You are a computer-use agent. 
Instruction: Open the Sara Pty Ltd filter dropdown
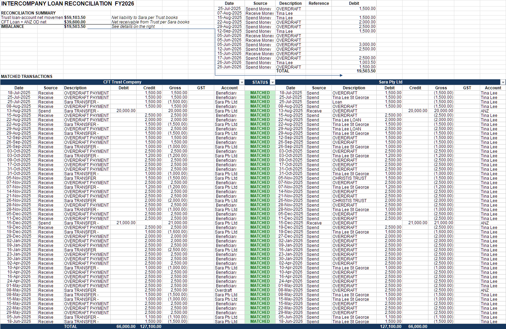(x=503, y=82)
